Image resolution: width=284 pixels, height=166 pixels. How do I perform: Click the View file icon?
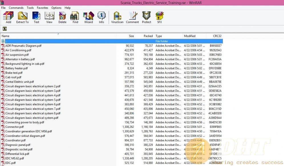49,16
